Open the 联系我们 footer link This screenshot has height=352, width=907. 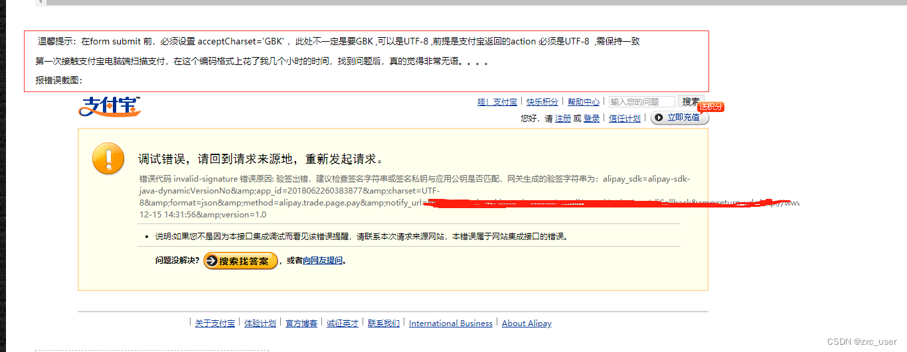384,323
